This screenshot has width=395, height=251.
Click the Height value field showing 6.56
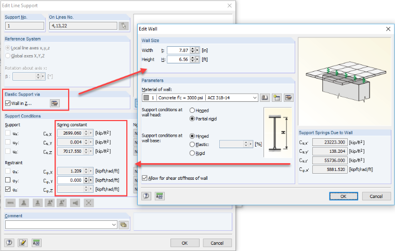pos(178,59)
